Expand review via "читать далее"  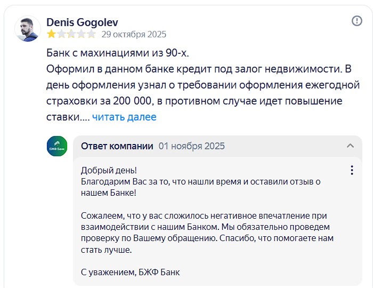pos(124,117)
